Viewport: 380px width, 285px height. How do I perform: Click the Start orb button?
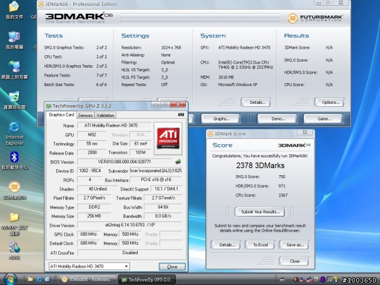pyautogui.click(x=10, y=280)
